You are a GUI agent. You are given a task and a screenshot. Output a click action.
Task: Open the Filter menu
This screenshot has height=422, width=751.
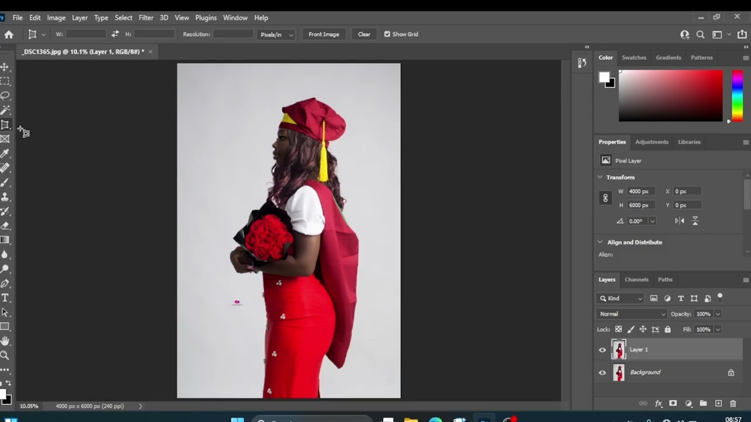point(146,18)
